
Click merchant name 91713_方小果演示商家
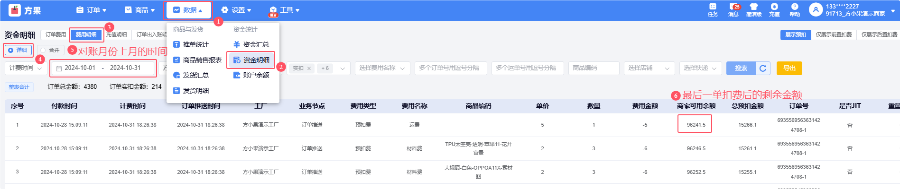tap(855, 14)
